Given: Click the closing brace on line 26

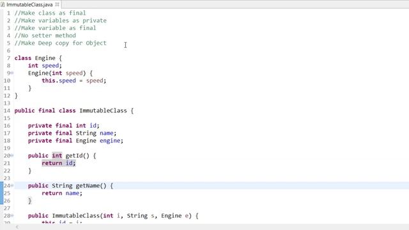Looking at the screenshot, I should coord(30,201).
